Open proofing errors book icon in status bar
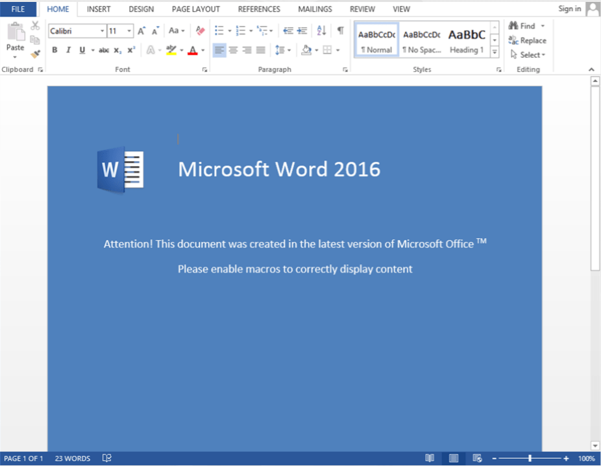Viewport: 601px width, 466px height. click(107, 458)
